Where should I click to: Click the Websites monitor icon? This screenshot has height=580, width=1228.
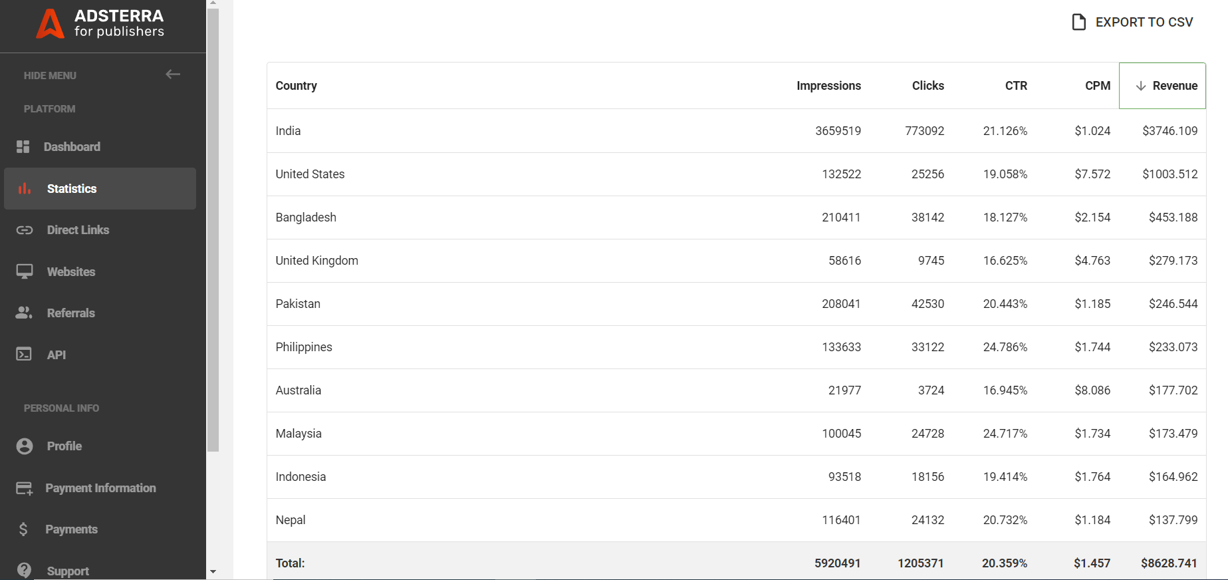pyautogui.click(x=24, y=271)
